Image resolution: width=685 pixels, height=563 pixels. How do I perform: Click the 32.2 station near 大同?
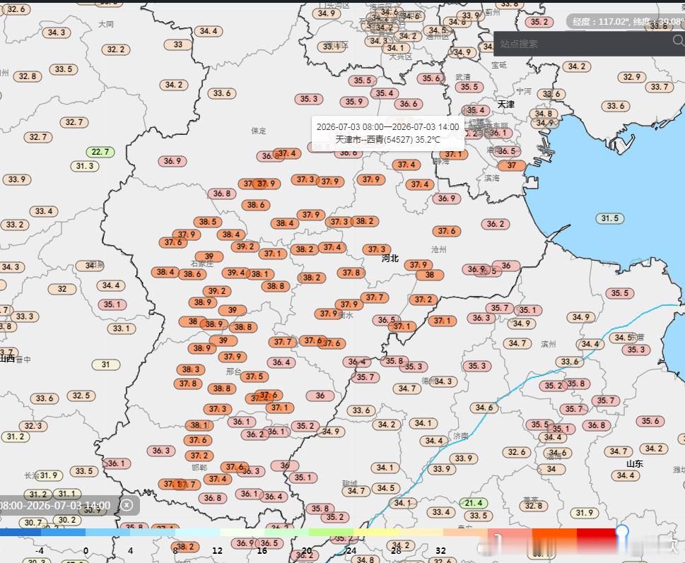click(x=116, y=49)
